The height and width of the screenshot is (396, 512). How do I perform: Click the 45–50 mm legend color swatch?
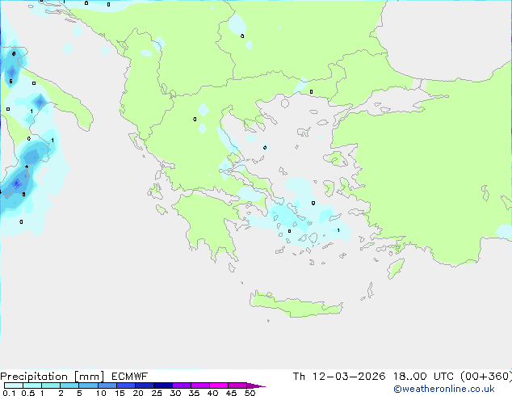point(237,385)
